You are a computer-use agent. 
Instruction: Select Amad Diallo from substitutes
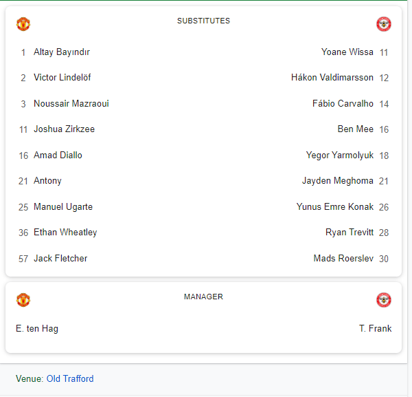click(58, 155)
